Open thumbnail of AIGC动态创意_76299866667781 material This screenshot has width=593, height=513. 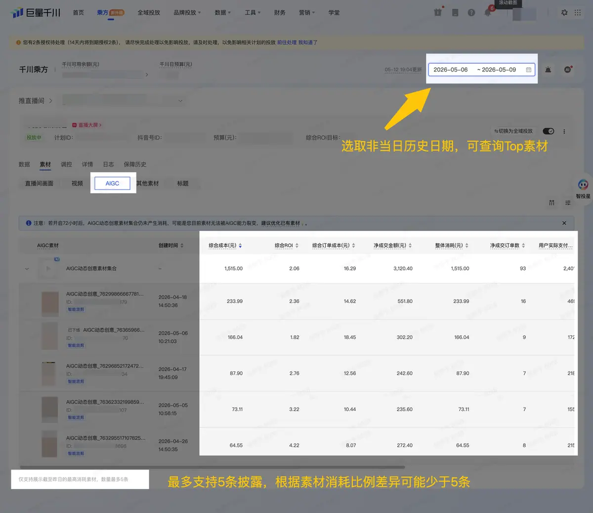(50, 303)
